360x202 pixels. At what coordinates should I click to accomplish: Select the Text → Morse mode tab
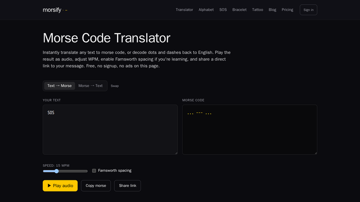click(60, 86)
